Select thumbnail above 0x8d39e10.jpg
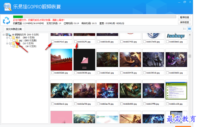This screenshot has height=127, width=198. pos(61,91)
